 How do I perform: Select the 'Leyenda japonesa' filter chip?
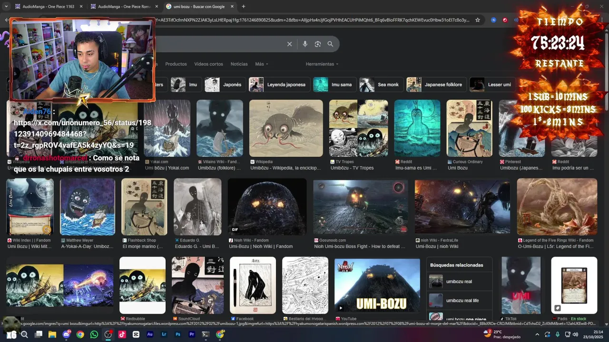pyautogui.click(x=279, y=85)
